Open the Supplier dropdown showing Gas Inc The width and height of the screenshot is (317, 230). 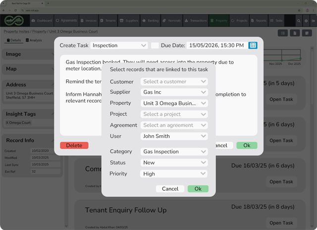174,92
